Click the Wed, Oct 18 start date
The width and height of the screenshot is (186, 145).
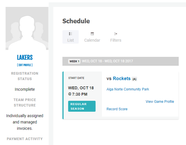point(81,88)
